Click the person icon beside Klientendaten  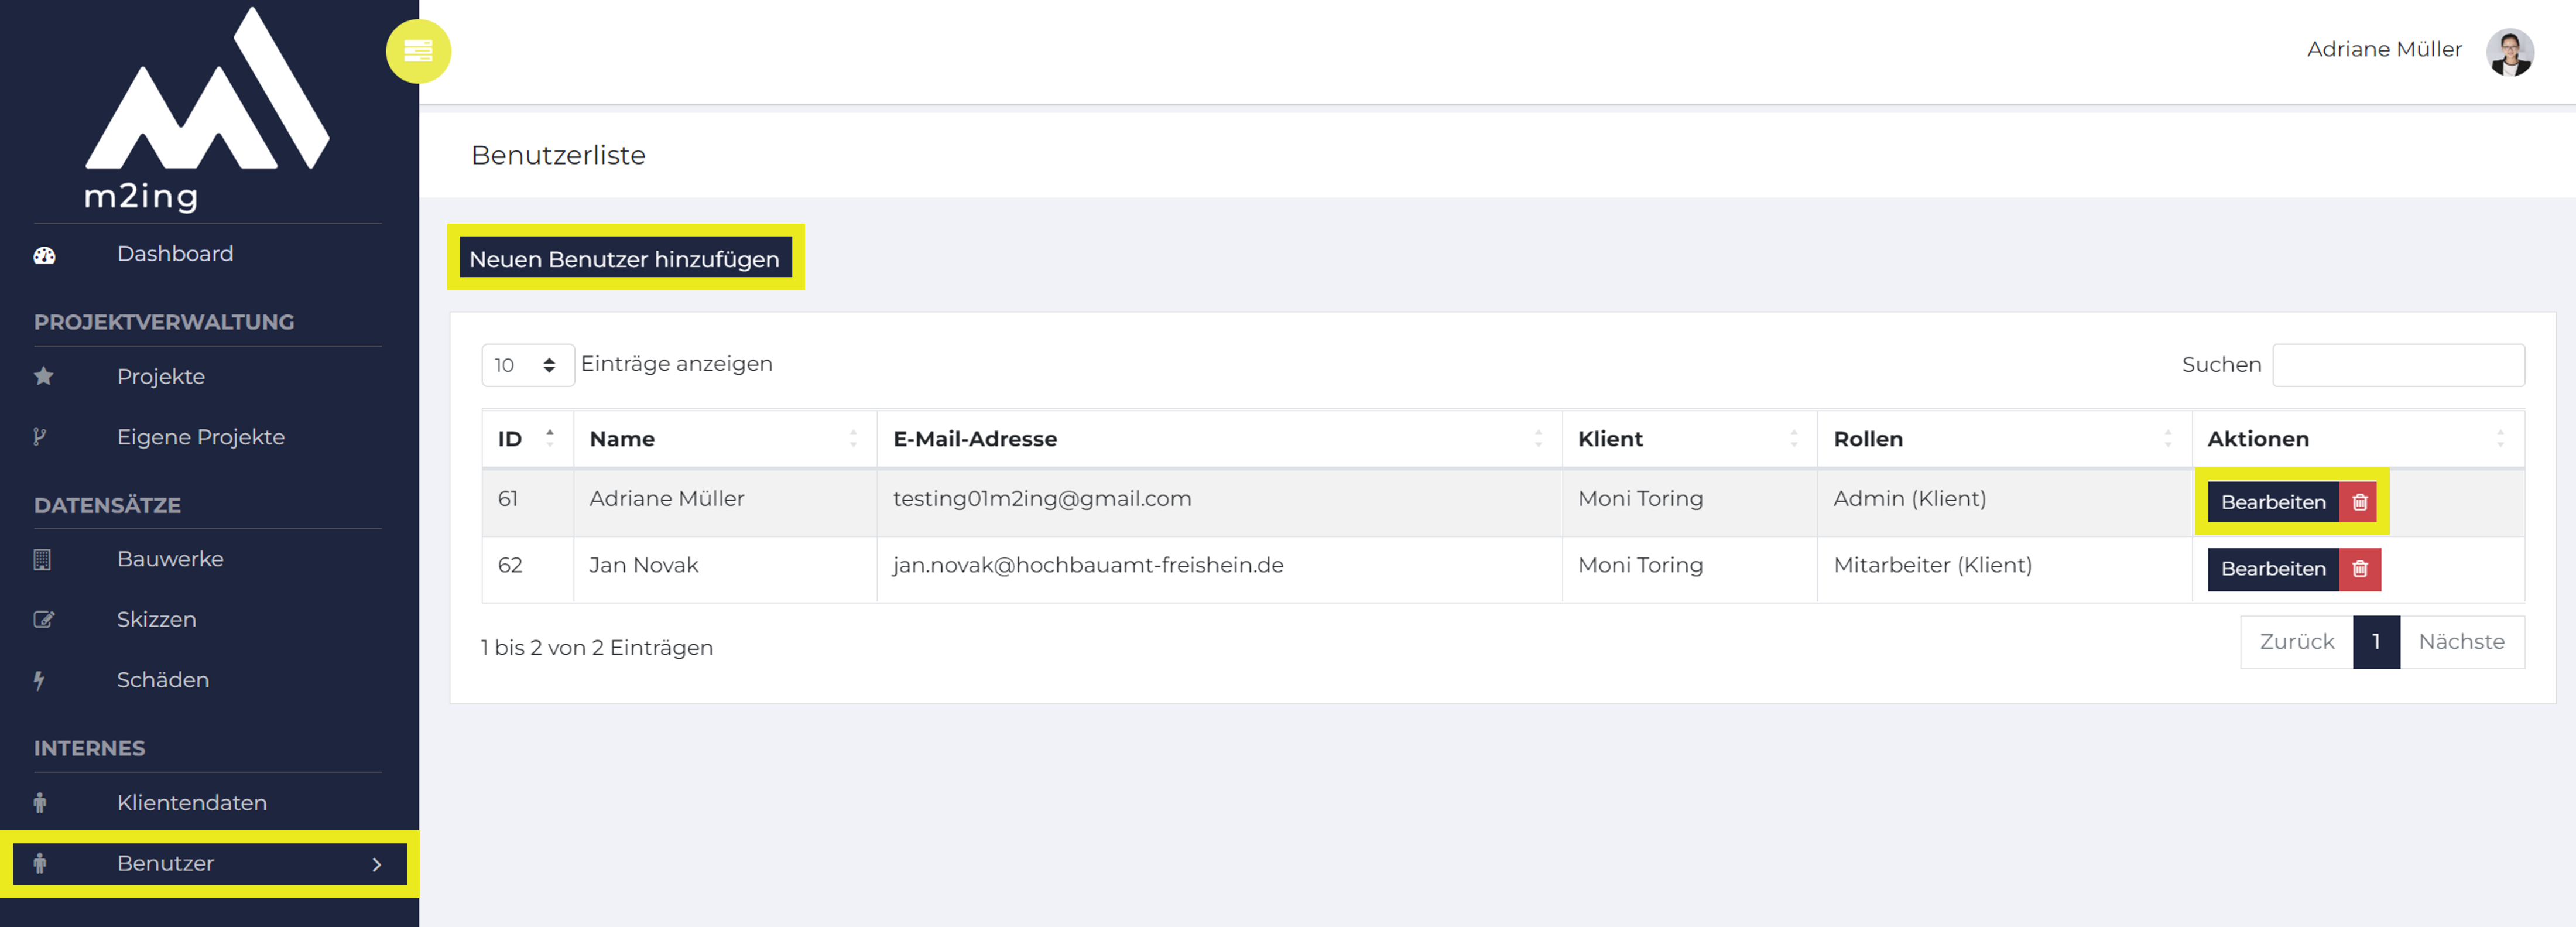[40, 803]
